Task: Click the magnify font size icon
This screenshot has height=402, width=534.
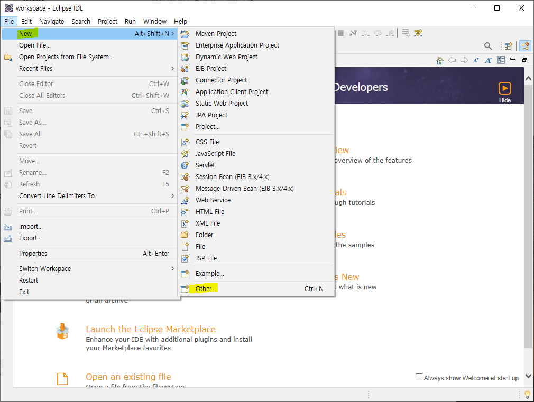Action: pyautogui.click(x=489, y=60)
